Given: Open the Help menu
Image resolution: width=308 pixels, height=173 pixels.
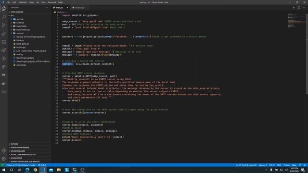Looking at the screenshot, I should tap(61, 2).
